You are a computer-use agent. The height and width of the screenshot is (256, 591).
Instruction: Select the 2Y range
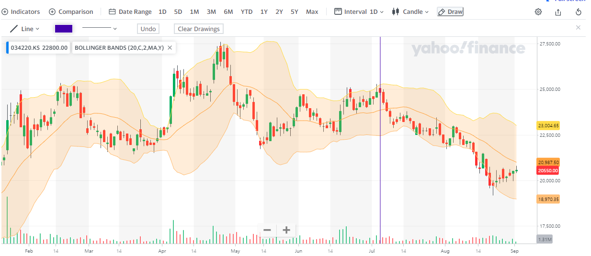click(x=279, y=11)
